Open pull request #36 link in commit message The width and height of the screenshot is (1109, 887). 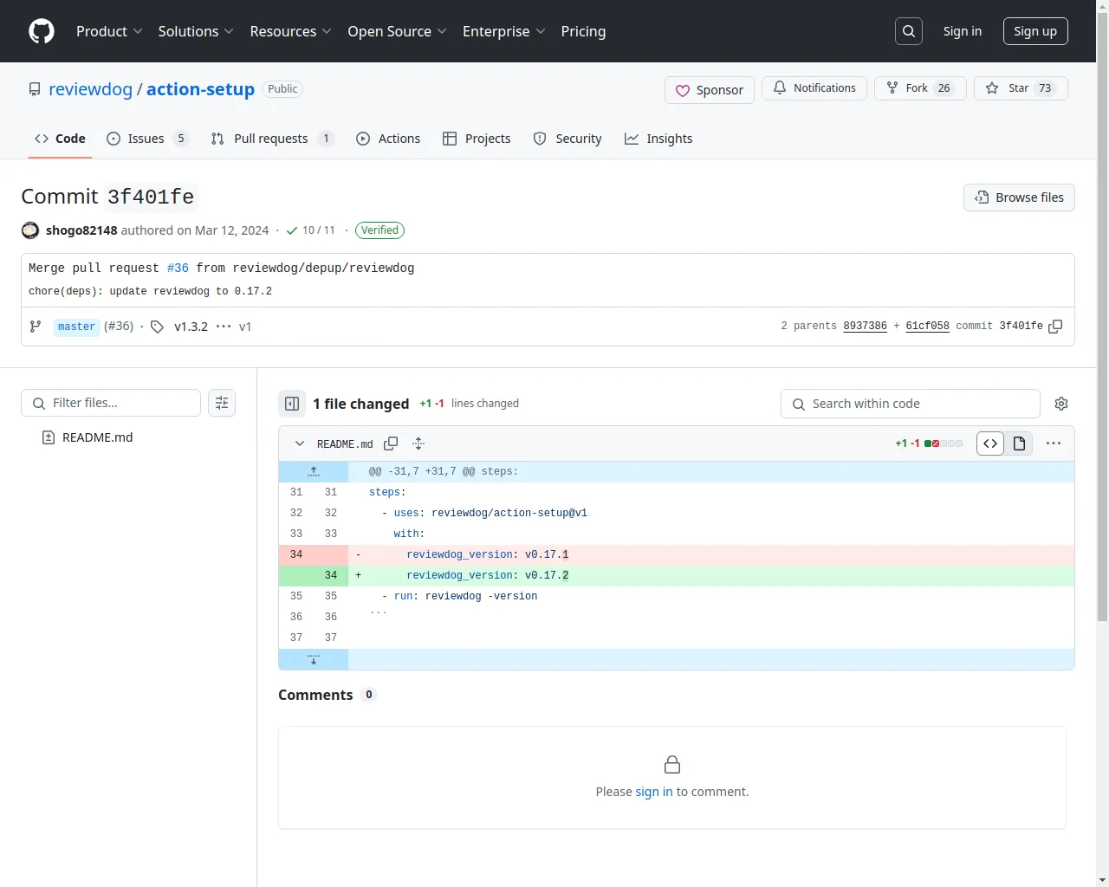click(x=178, y=269)
